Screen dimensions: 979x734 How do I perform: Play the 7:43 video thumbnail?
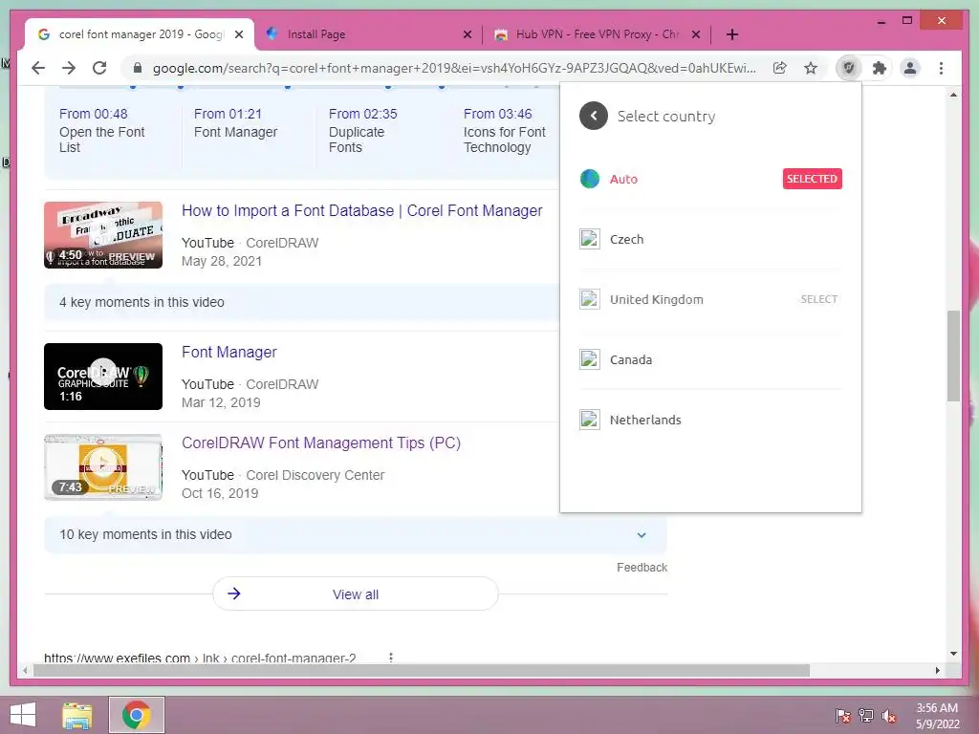tap(103, 467)
